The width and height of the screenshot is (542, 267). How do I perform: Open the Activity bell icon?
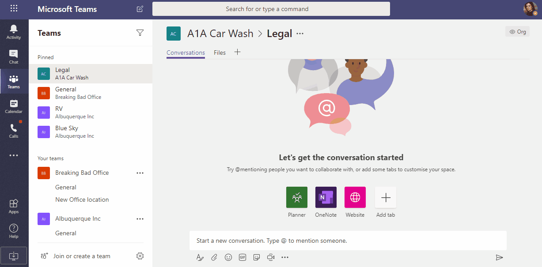(x=14, y=32)
